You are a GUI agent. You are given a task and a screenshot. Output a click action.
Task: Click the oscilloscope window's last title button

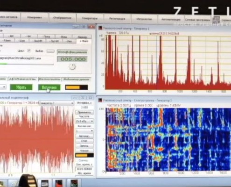(90, 98)
